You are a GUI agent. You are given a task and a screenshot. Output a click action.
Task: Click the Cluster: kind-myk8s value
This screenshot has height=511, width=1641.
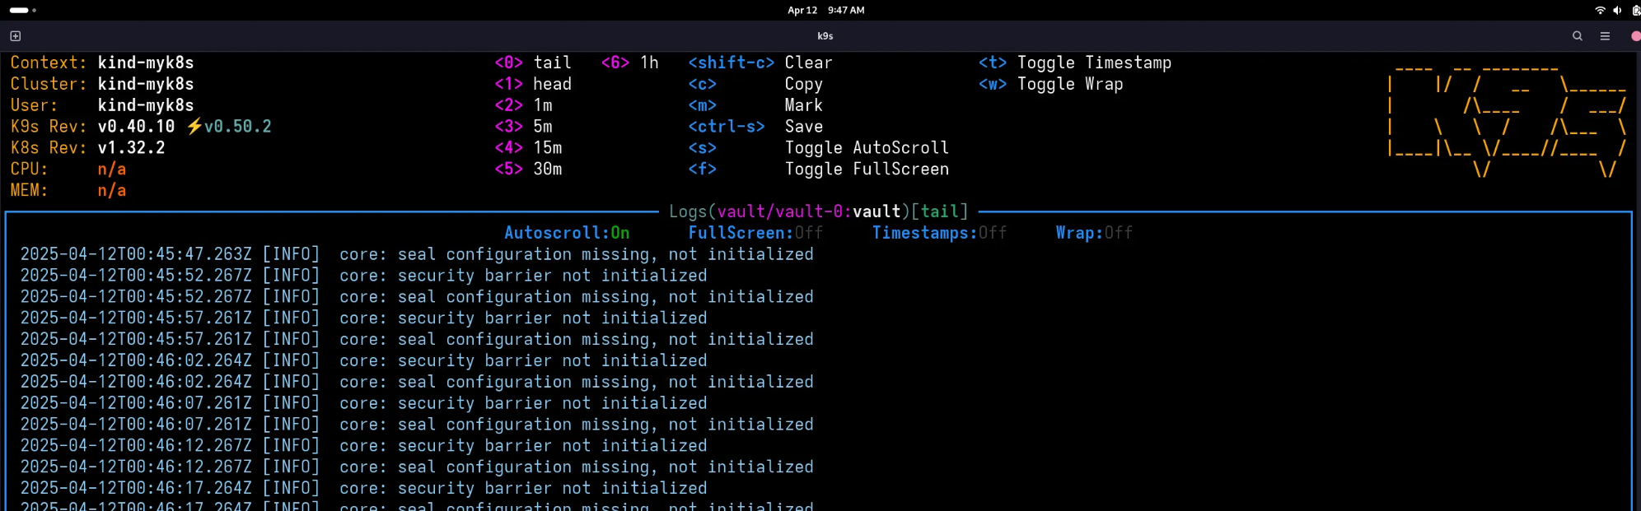click(146, 84)
